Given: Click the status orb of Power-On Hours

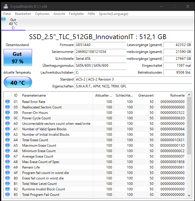Looking at the screenshot, I should 7,112.
